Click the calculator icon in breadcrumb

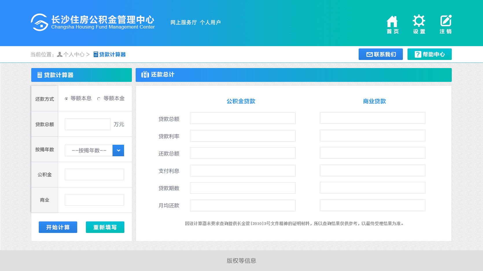click(96, 54)
